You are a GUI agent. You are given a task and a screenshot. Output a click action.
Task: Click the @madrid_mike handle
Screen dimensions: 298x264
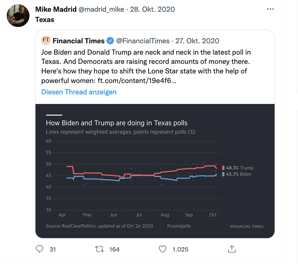coord(101,9)
